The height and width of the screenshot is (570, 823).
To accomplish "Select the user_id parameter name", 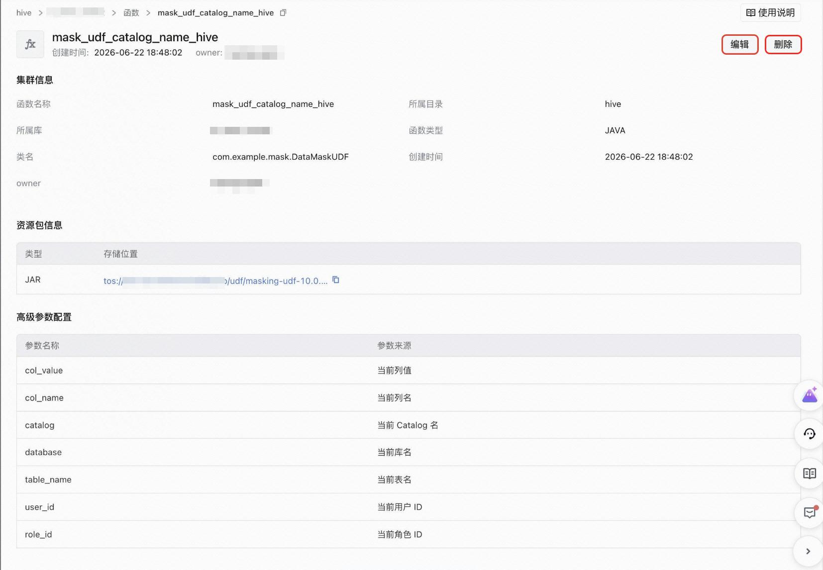I will (40, 507).
